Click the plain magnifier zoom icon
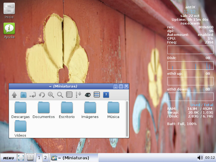The width and height of the screenshot is (216, 162). point(60,95)
